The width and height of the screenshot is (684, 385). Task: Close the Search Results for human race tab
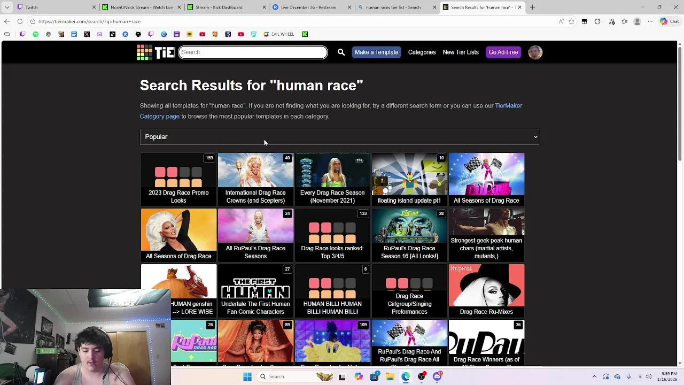tap(519, 7)
